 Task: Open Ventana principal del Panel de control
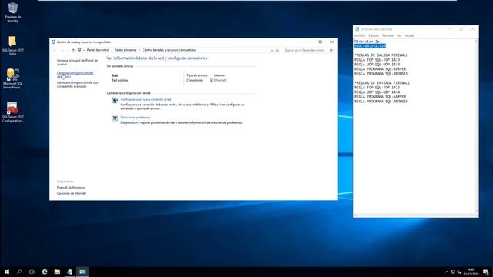(77, 62)
